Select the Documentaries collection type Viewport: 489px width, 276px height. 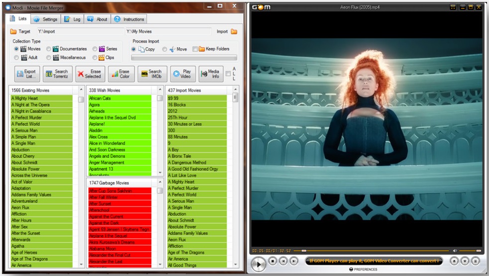click(x=49, y=49)
